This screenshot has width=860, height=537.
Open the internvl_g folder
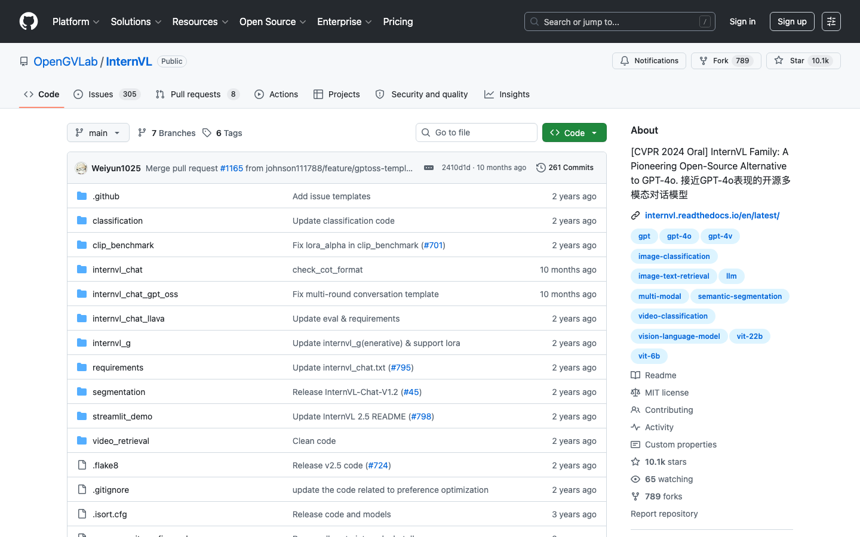(x=112, y=343)
